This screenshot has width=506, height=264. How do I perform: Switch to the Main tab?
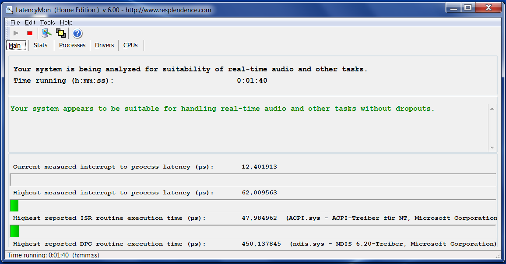pos(16,45)
